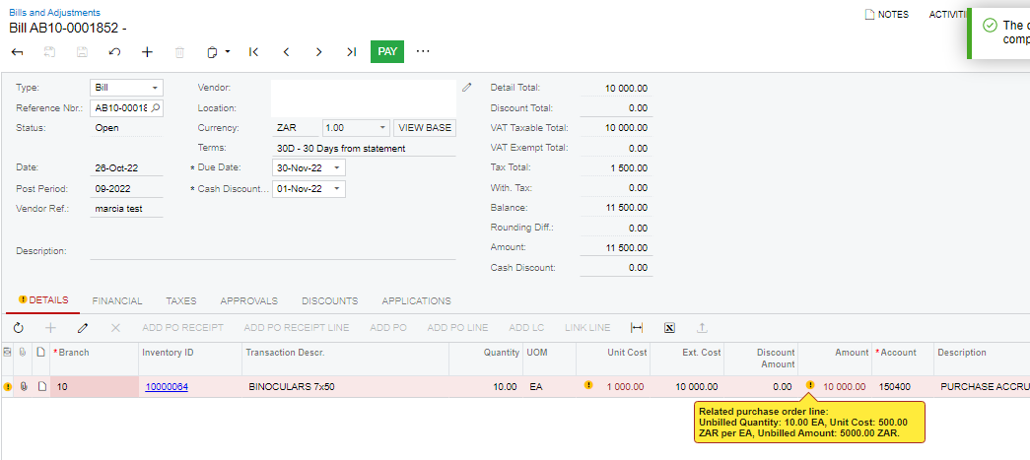Screen dimensions: 1030x460
Task: Open attachment icon on the binoculars row
Action: pos(23,387)
